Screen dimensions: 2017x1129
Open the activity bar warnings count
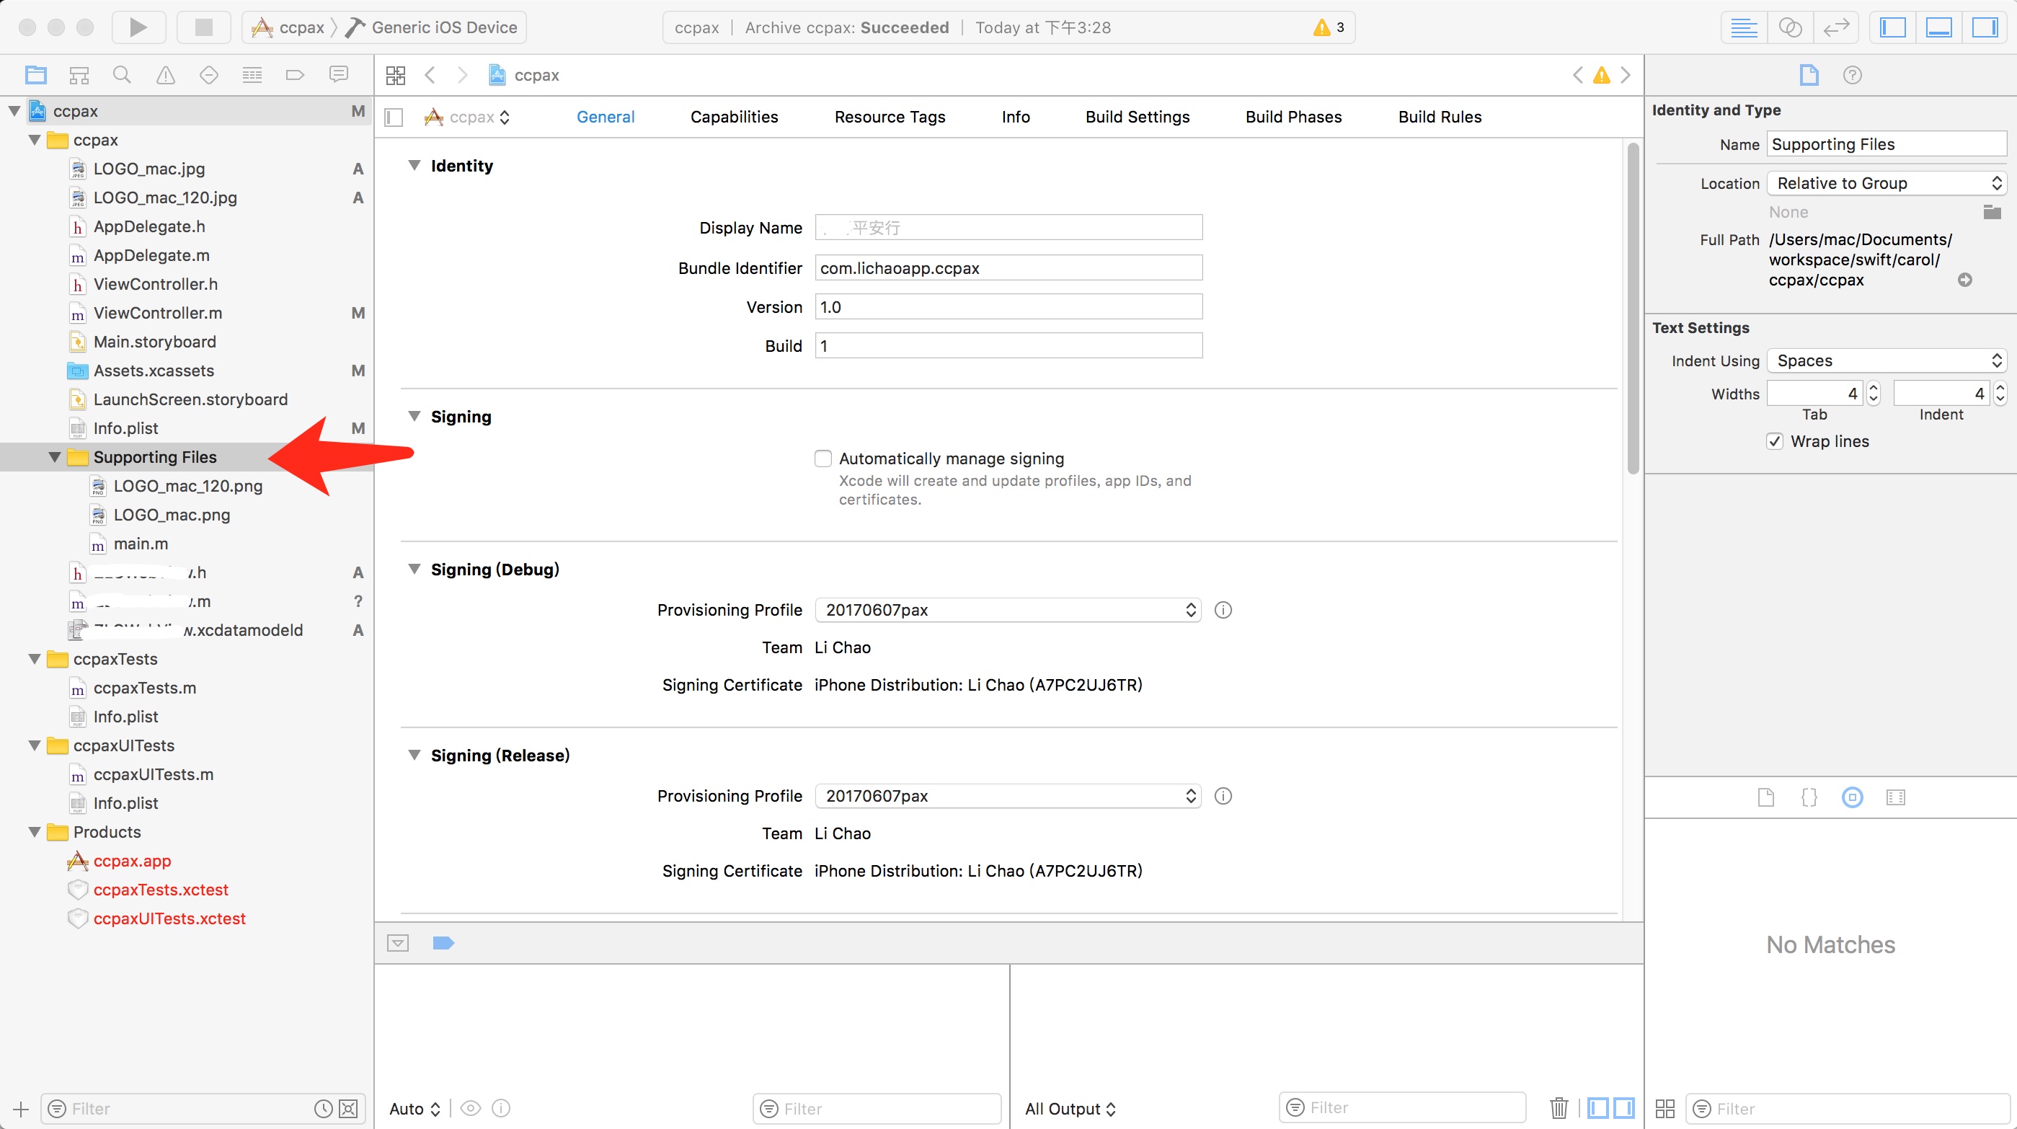pos(1329,27)
